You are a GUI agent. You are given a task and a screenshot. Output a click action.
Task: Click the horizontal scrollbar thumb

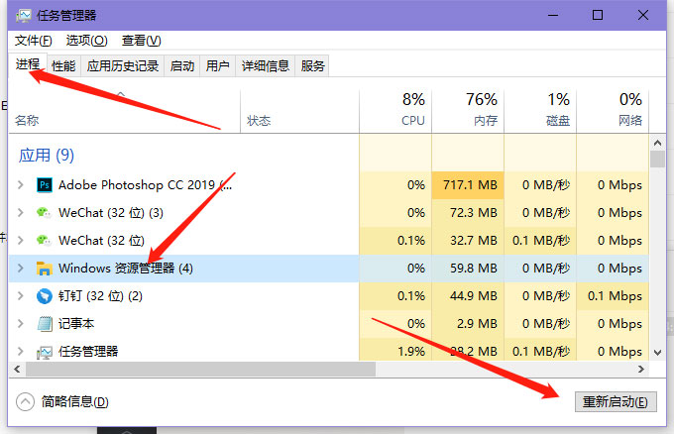(201, 370)
